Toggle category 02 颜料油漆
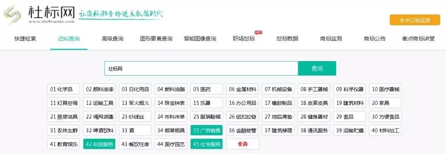Image resolution: width=446 pixels, height=154 pixels. (99, 89)
